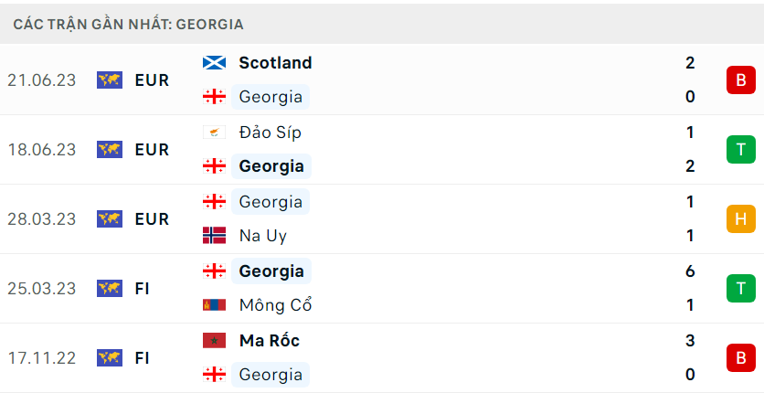Viewport: 764px width, 393px height.
Task: Open the Ma Rốc team link
Action: (270, 340)
